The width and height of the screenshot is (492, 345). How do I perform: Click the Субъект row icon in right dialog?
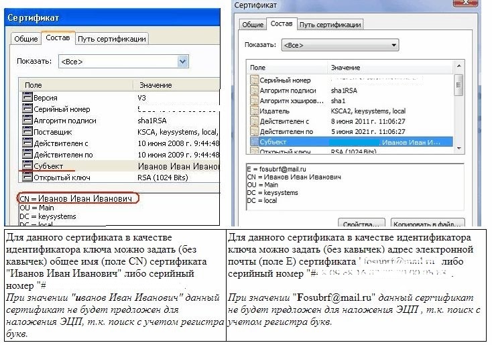pyautogui.click(x=254, y=142)
